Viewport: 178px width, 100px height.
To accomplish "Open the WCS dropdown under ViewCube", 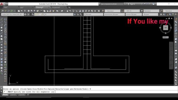I will (x=165, y=37).
